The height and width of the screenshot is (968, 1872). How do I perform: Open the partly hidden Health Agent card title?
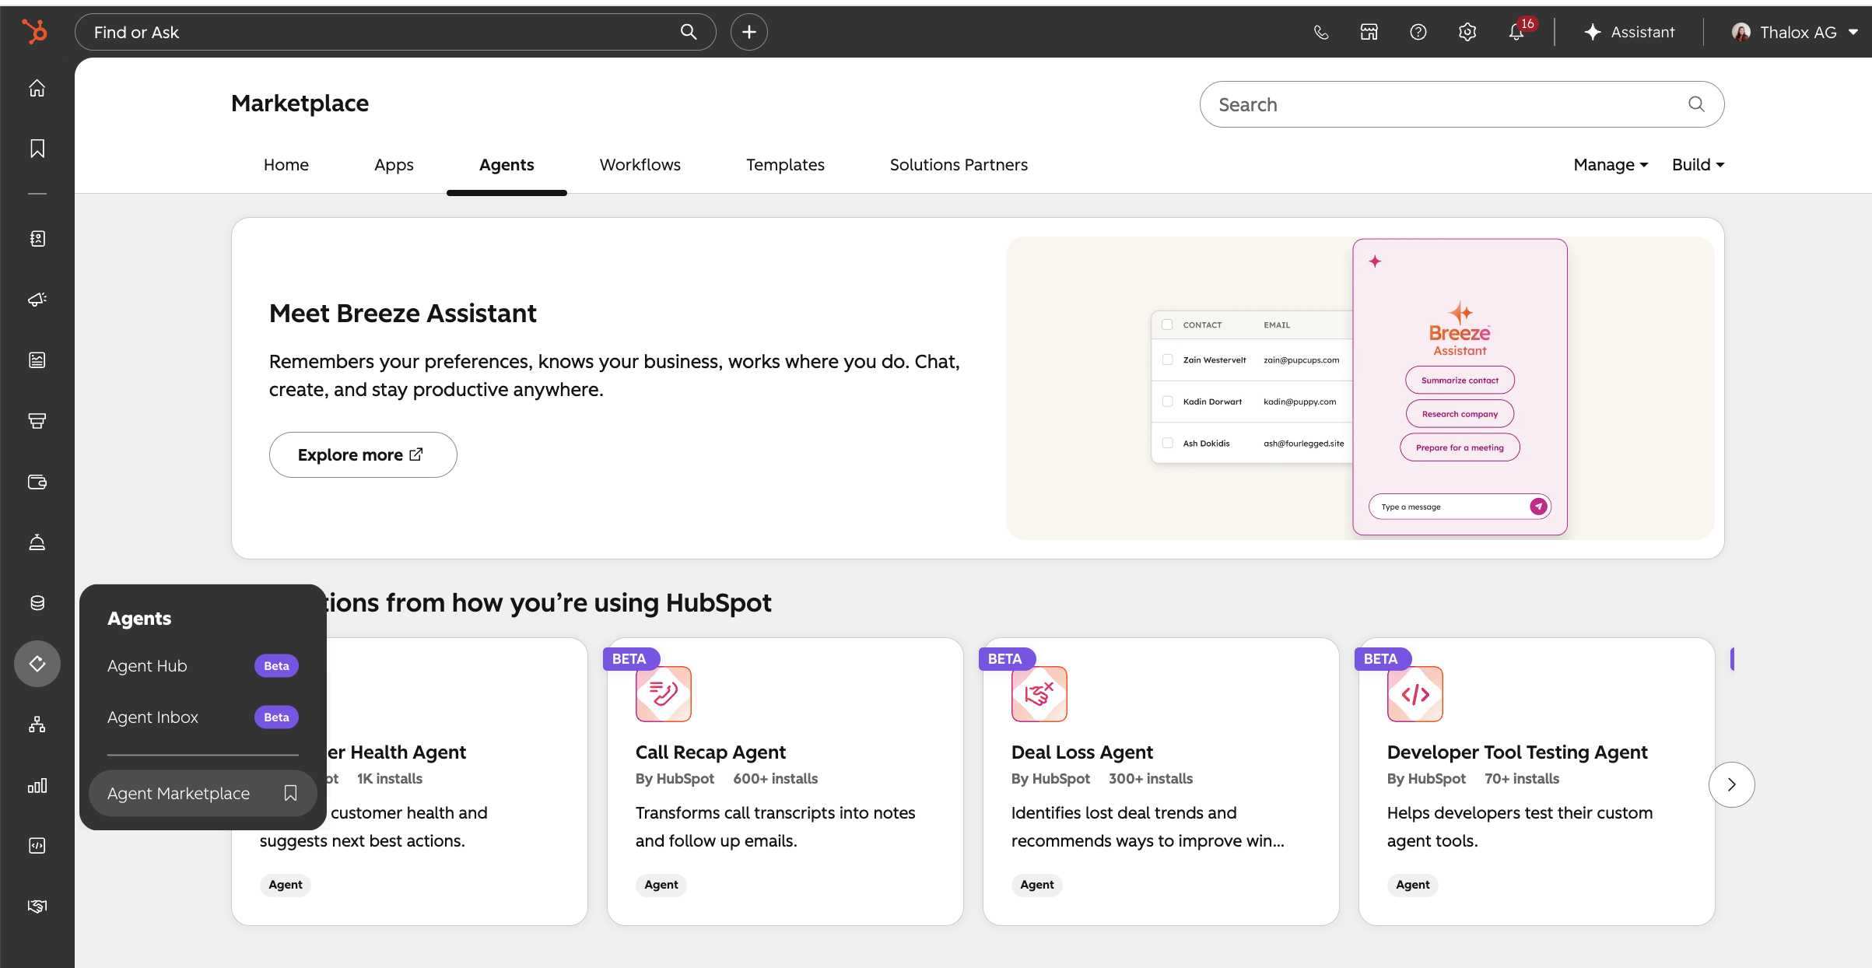click(x=397, y=752)
